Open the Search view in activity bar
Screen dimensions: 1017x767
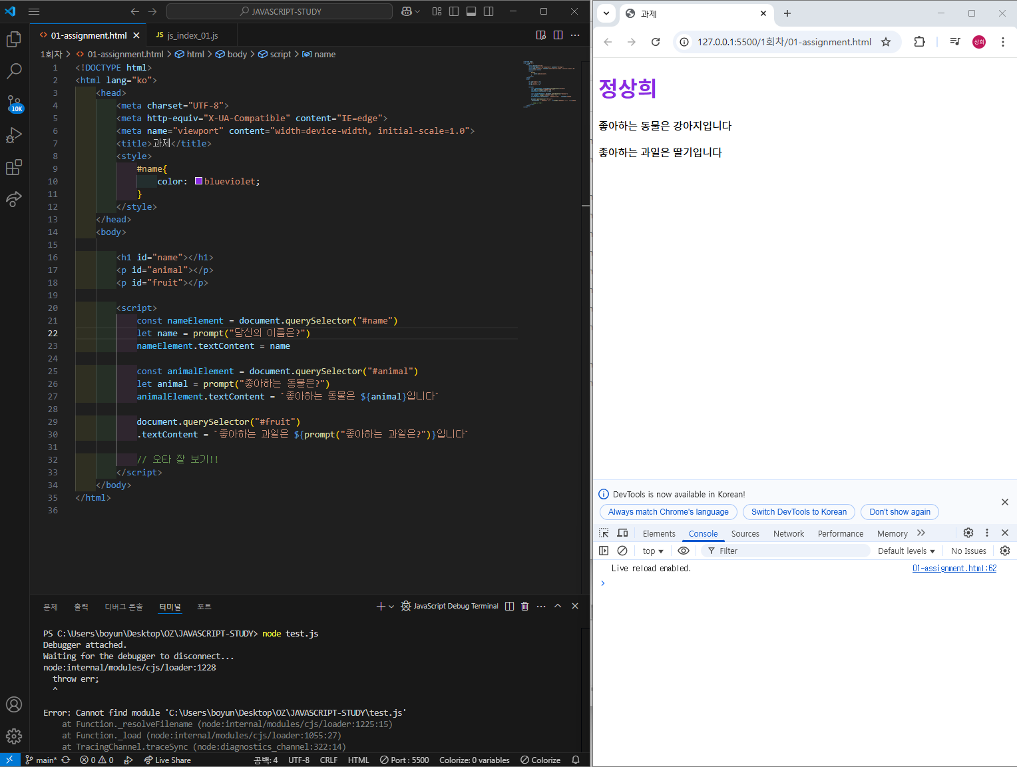pos(14,71)
